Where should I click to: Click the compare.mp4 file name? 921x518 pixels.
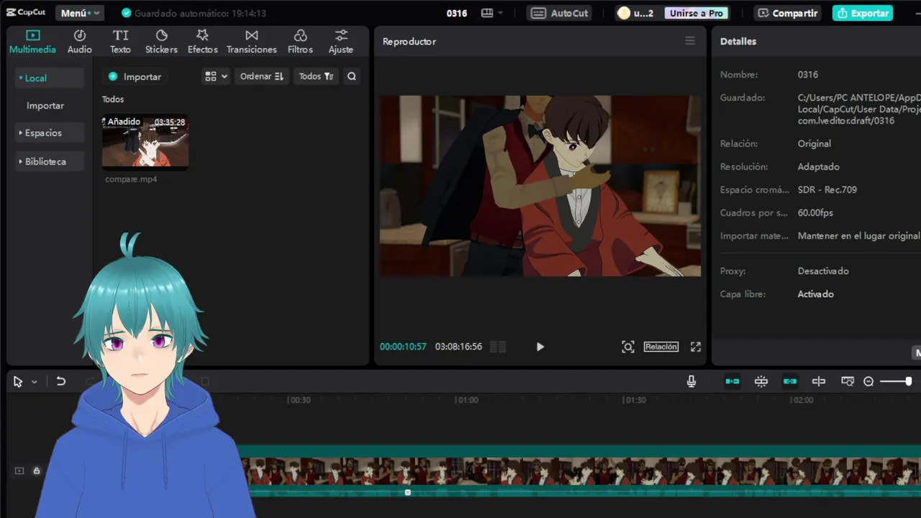pos(131,179)
